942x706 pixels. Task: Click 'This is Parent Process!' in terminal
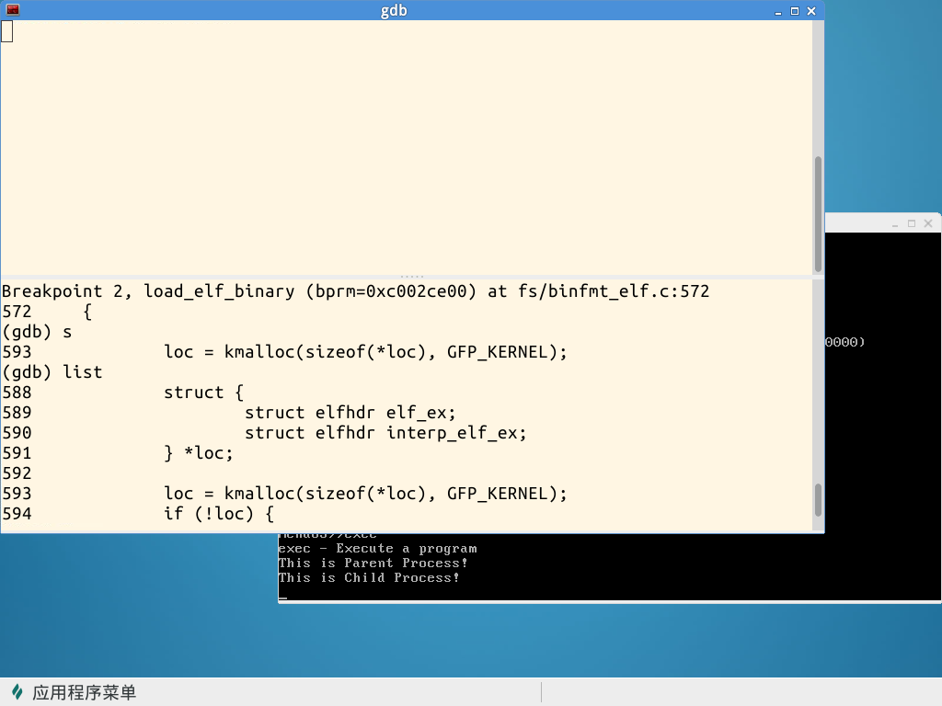click(373, 564)
